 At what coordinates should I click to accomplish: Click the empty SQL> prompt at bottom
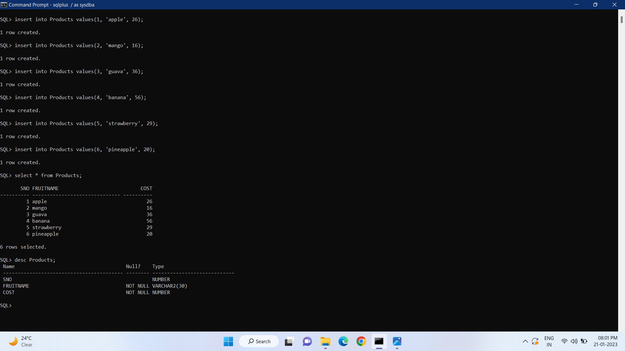click(6, 305)
